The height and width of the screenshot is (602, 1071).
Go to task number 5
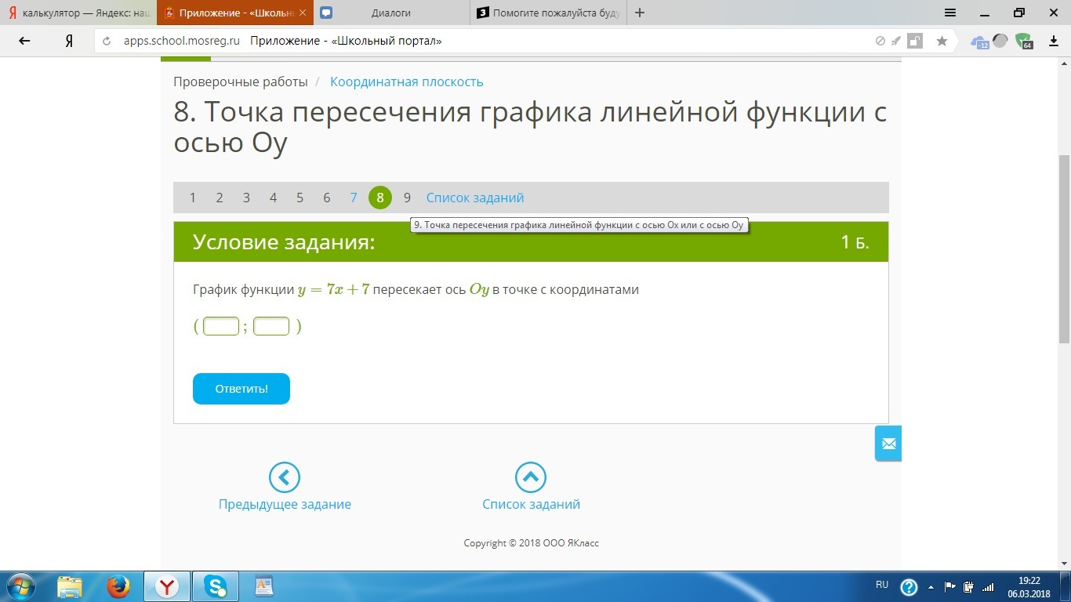(300, 198)
